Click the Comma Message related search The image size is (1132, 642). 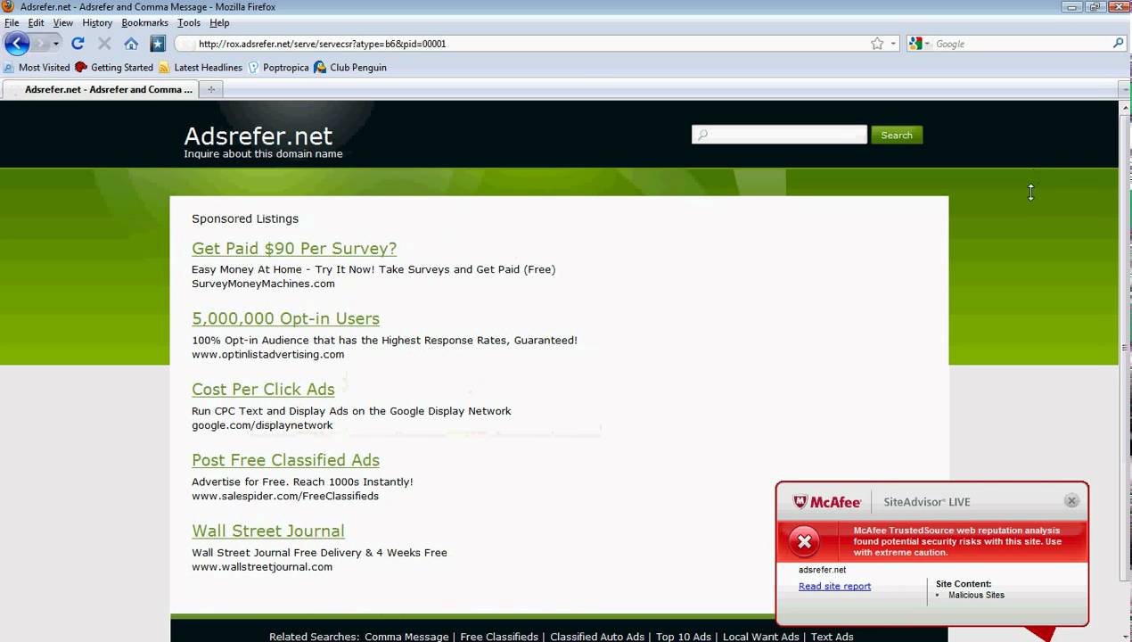pyautogui.click(x=406, y=637)
